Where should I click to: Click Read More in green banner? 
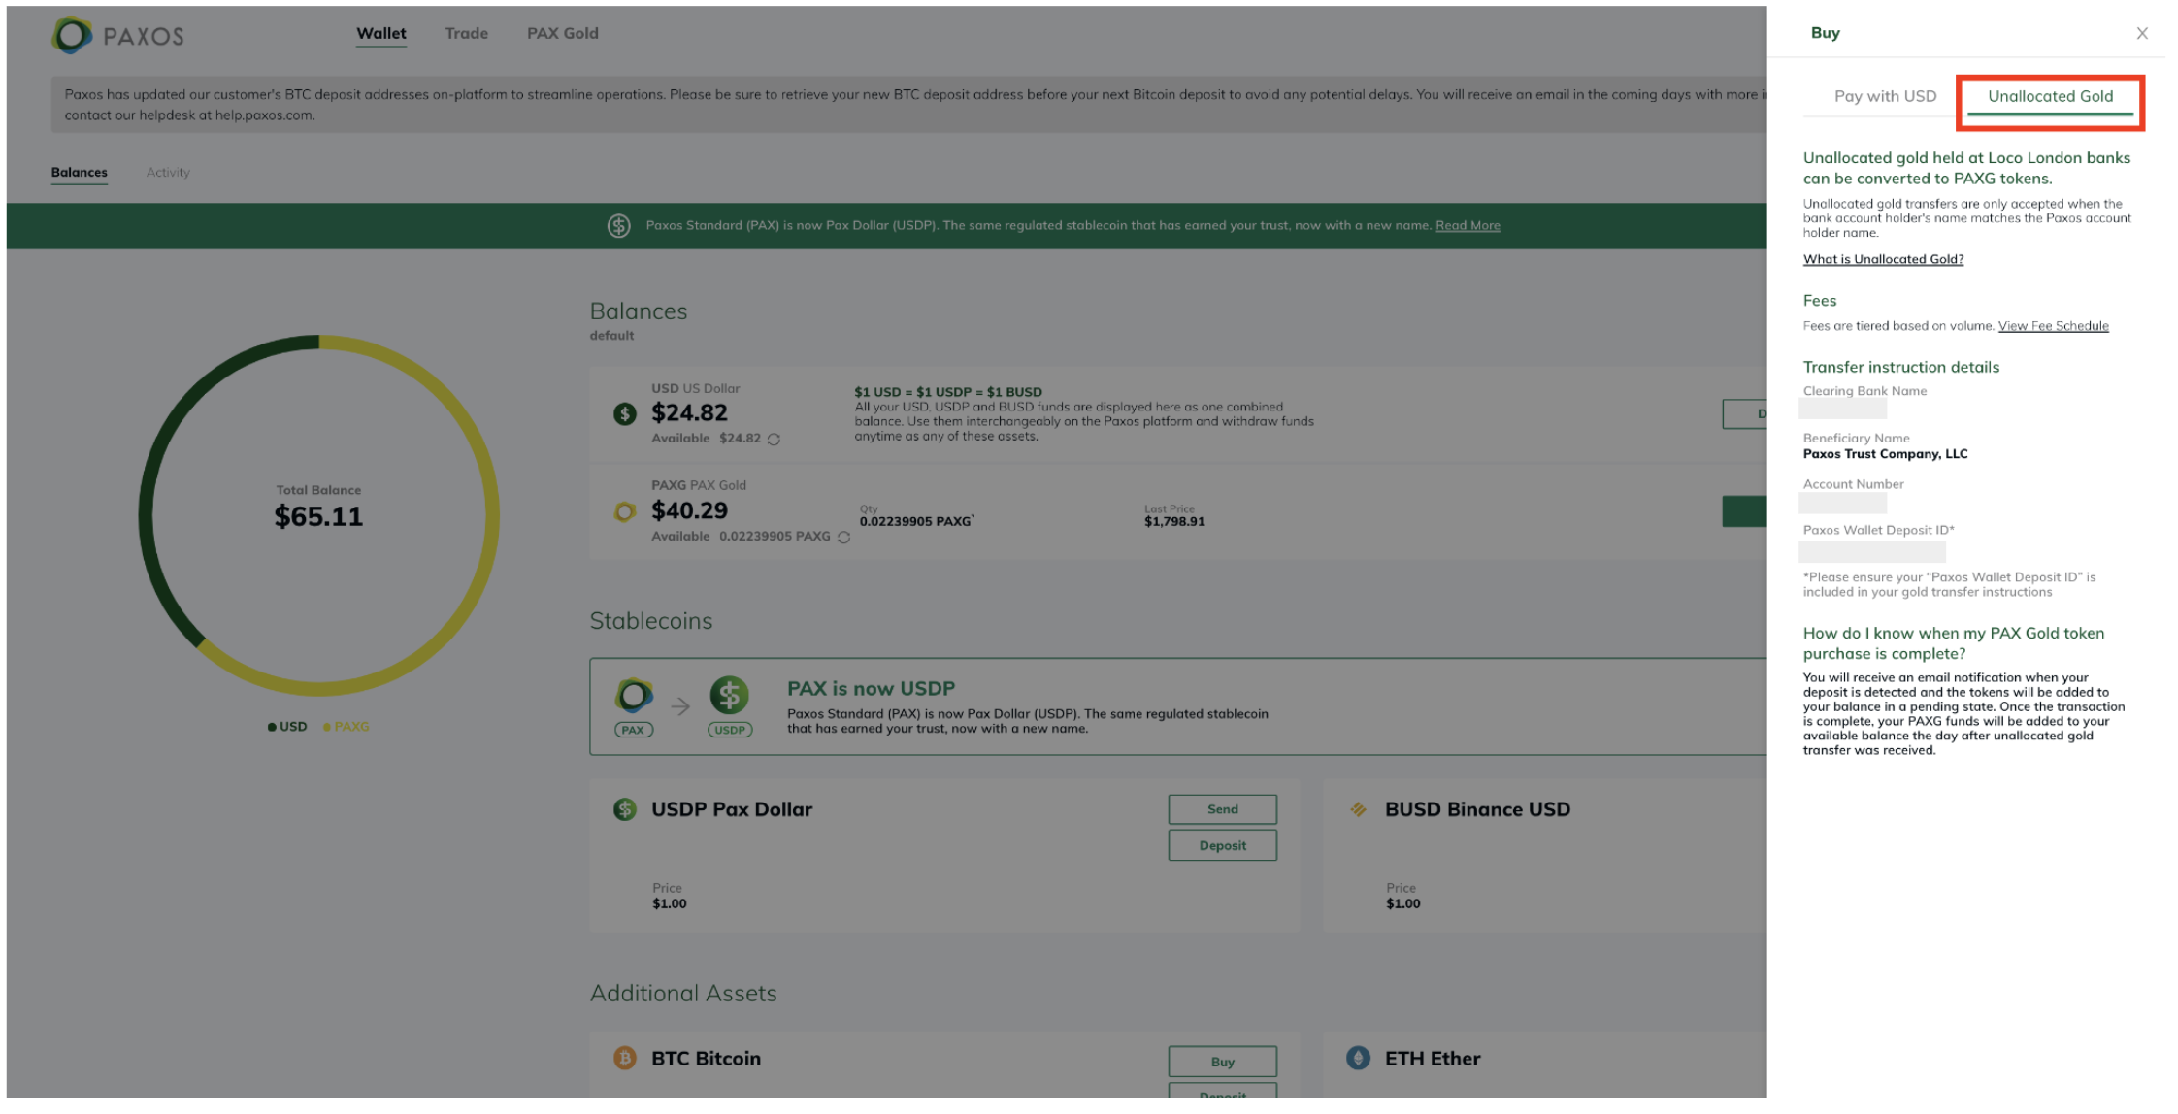pos(1468,225)
